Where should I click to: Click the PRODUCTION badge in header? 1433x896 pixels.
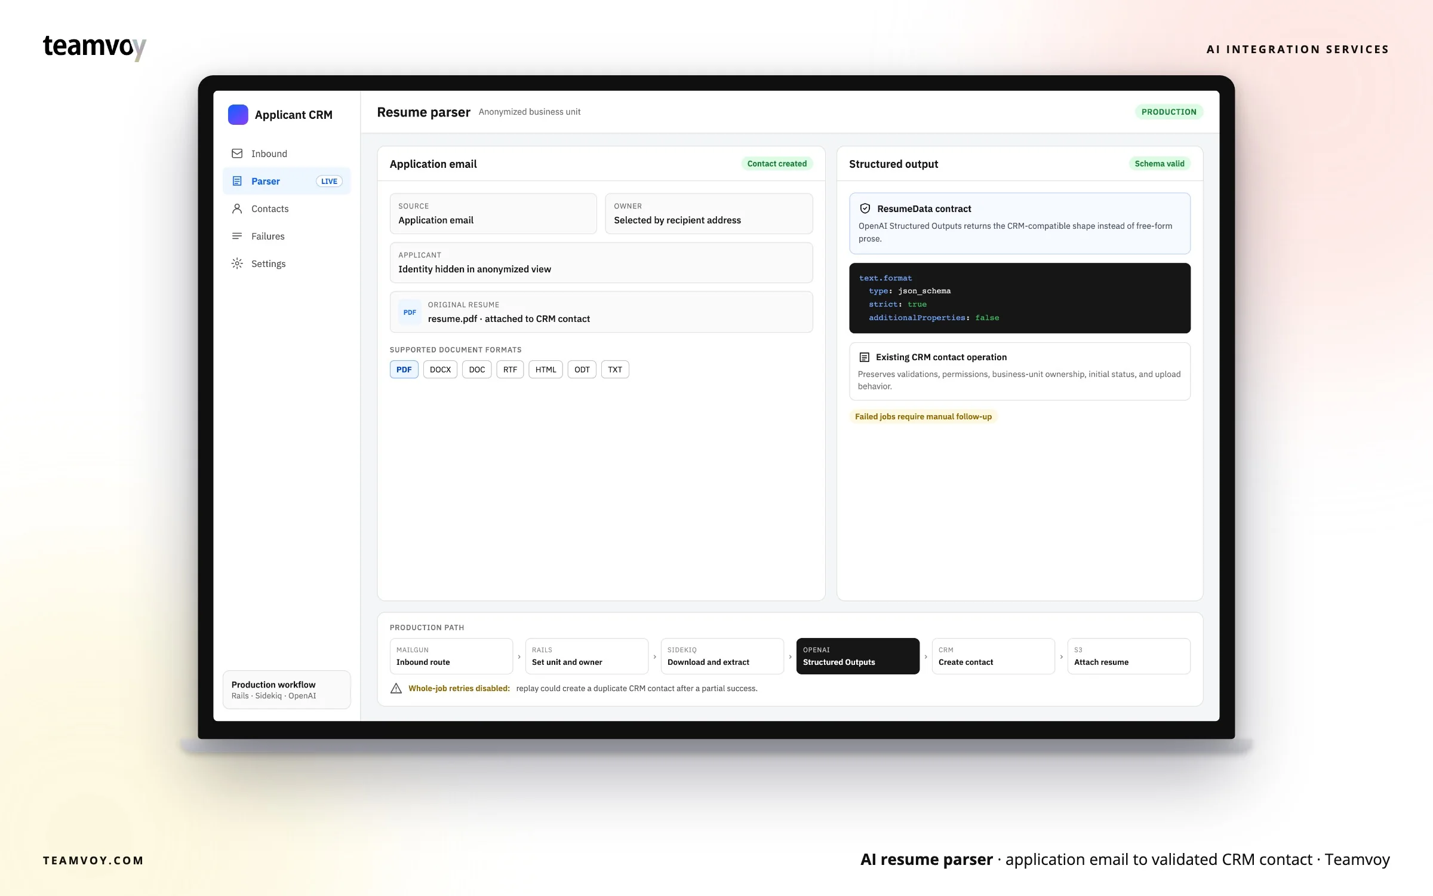click(x=1169, y=112)
